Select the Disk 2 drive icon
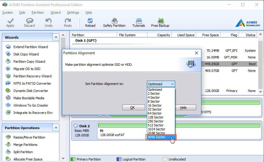This screenshot has width=264, height=162. click(76, 126)
